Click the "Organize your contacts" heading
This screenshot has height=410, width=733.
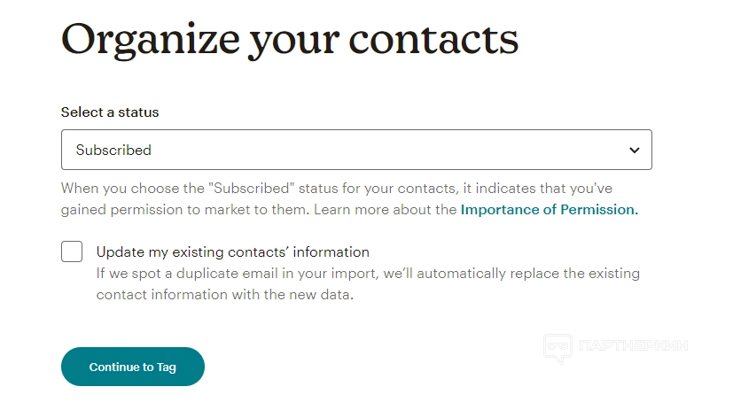289,39
